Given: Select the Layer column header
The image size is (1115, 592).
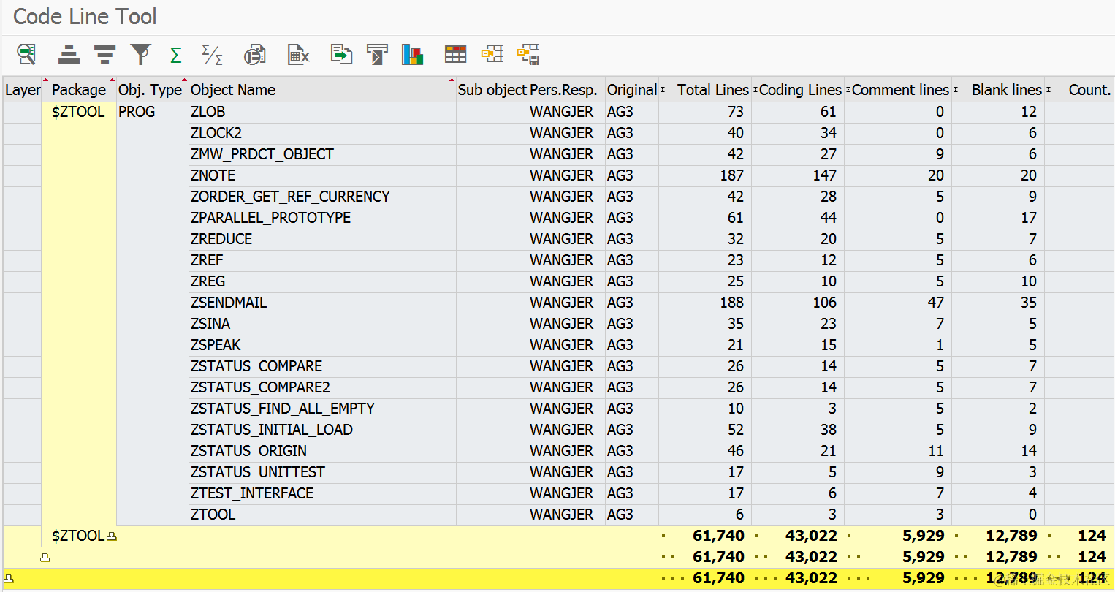Looking at the screenshot, I should pos(23,90).
